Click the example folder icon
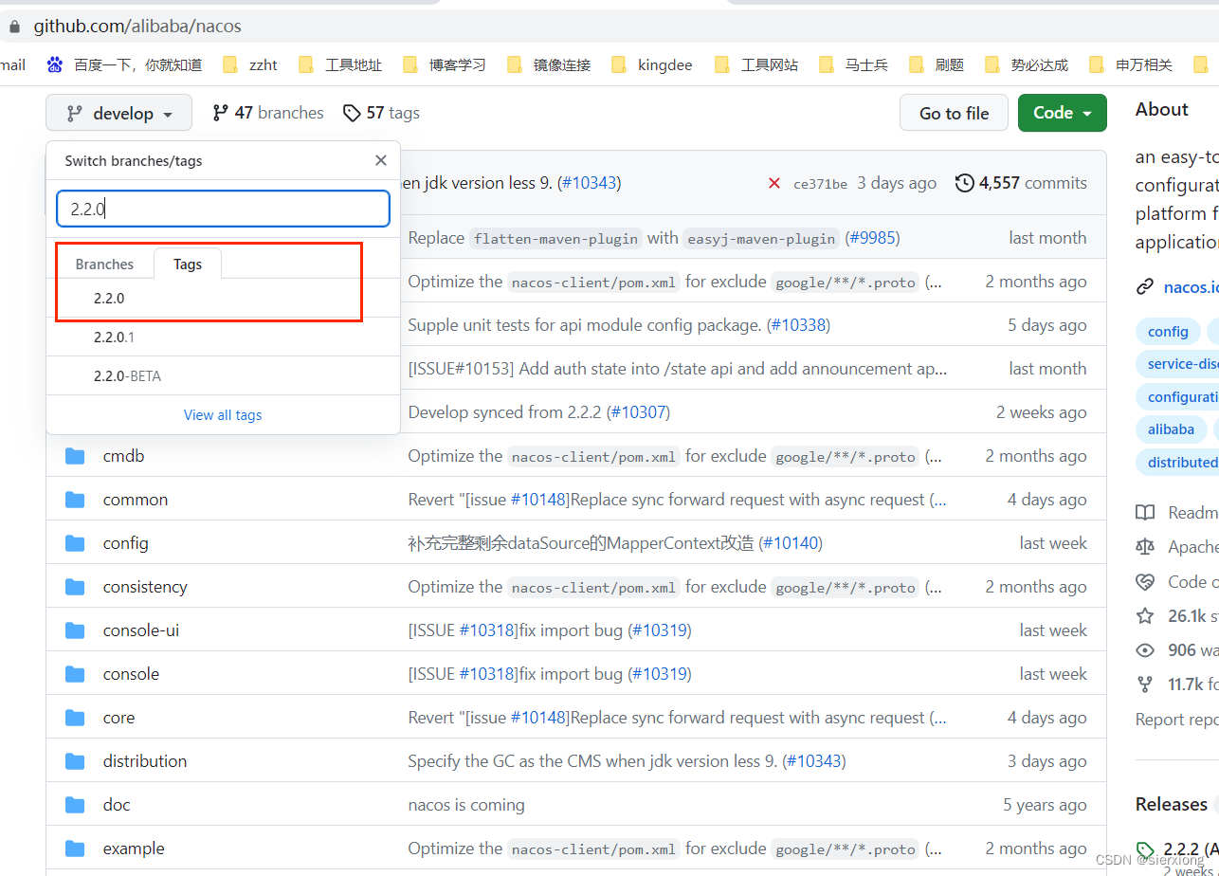 point(75,849)
